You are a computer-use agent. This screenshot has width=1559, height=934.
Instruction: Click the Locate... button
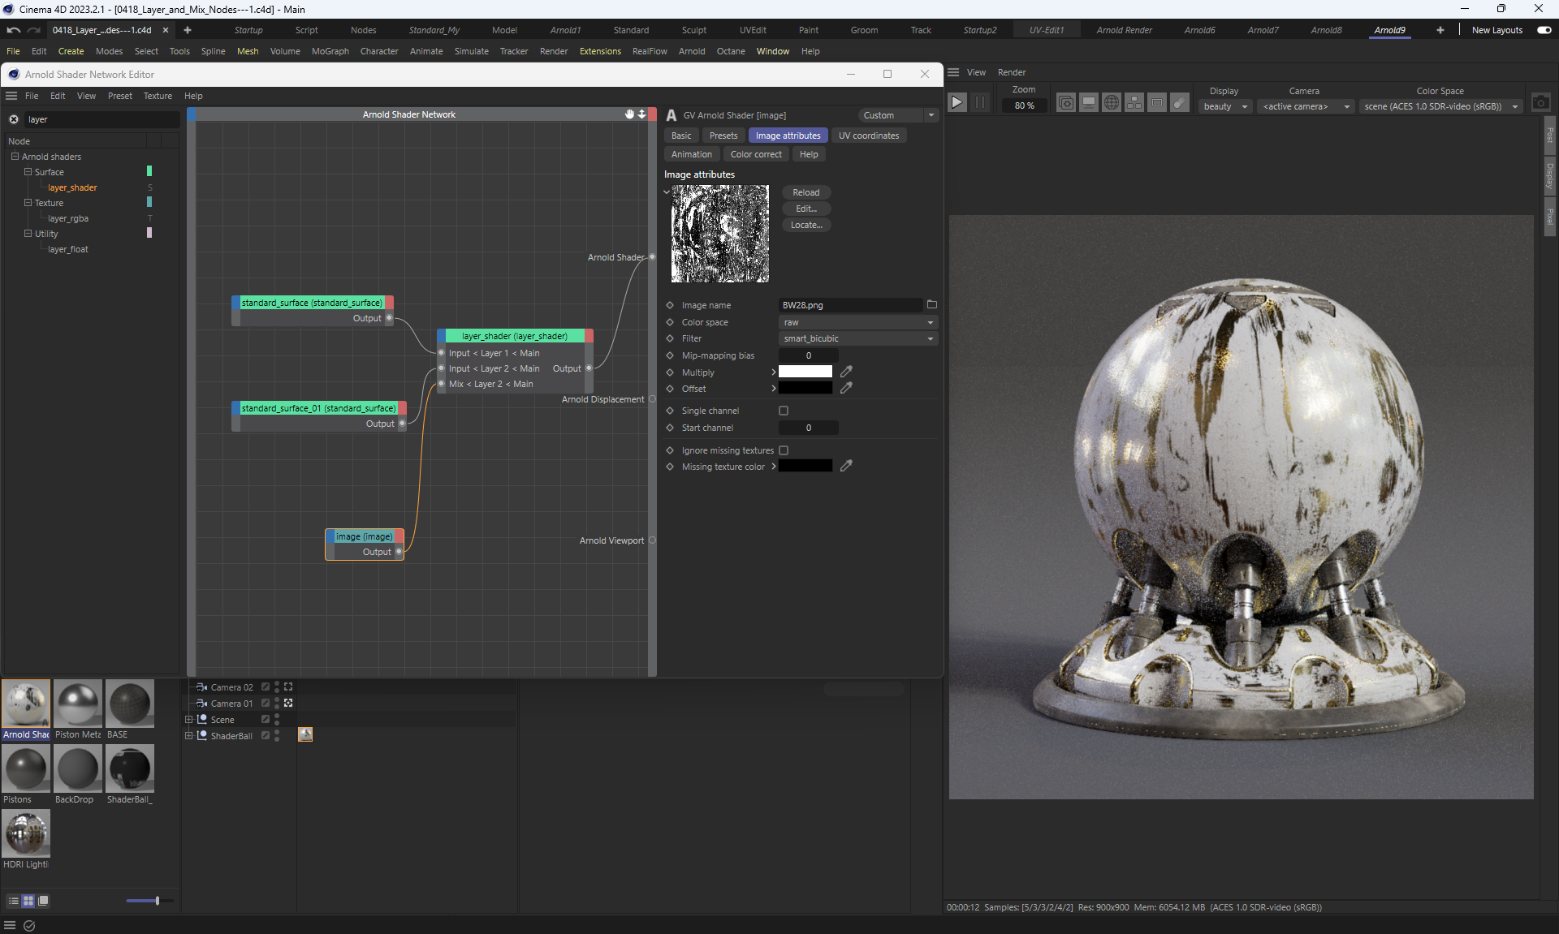click(x=805, y=225)
